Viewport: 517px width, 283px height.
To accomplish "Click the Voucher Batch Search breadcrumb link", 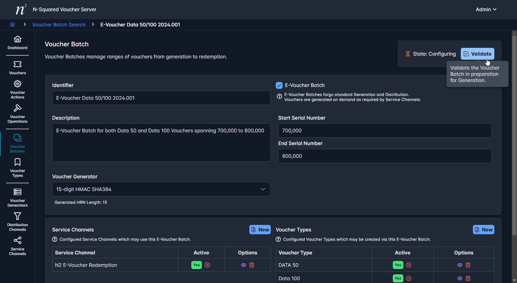I will 59,25.
